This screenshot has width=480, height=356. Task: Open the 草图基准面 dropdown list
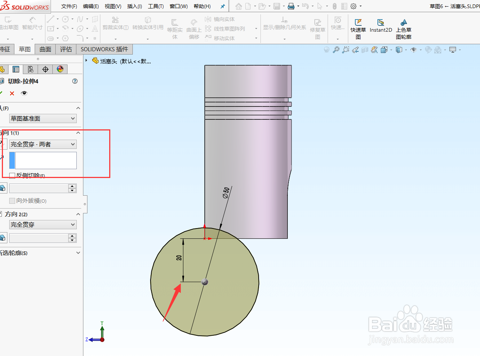pos(72,118)
